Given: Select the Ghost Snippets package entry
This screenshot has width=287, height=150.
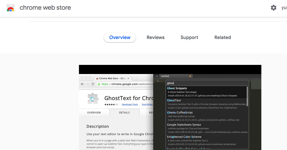Looking at the screenshot, I should pos(207,92).
